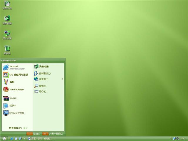This screenshot has height=141, width=188.
Task: Select the 我的电脑 desktop icon
Action: point(7,20)
